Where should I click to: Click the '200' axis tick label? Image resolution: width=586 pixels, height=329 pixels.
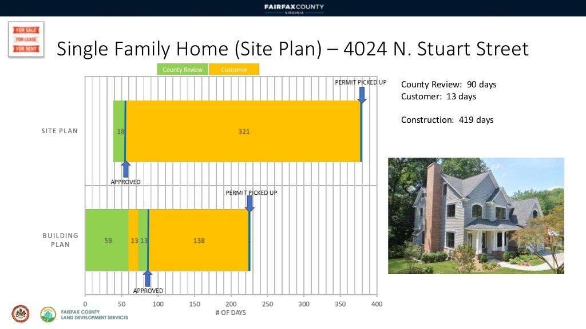(x=231, y=304)
